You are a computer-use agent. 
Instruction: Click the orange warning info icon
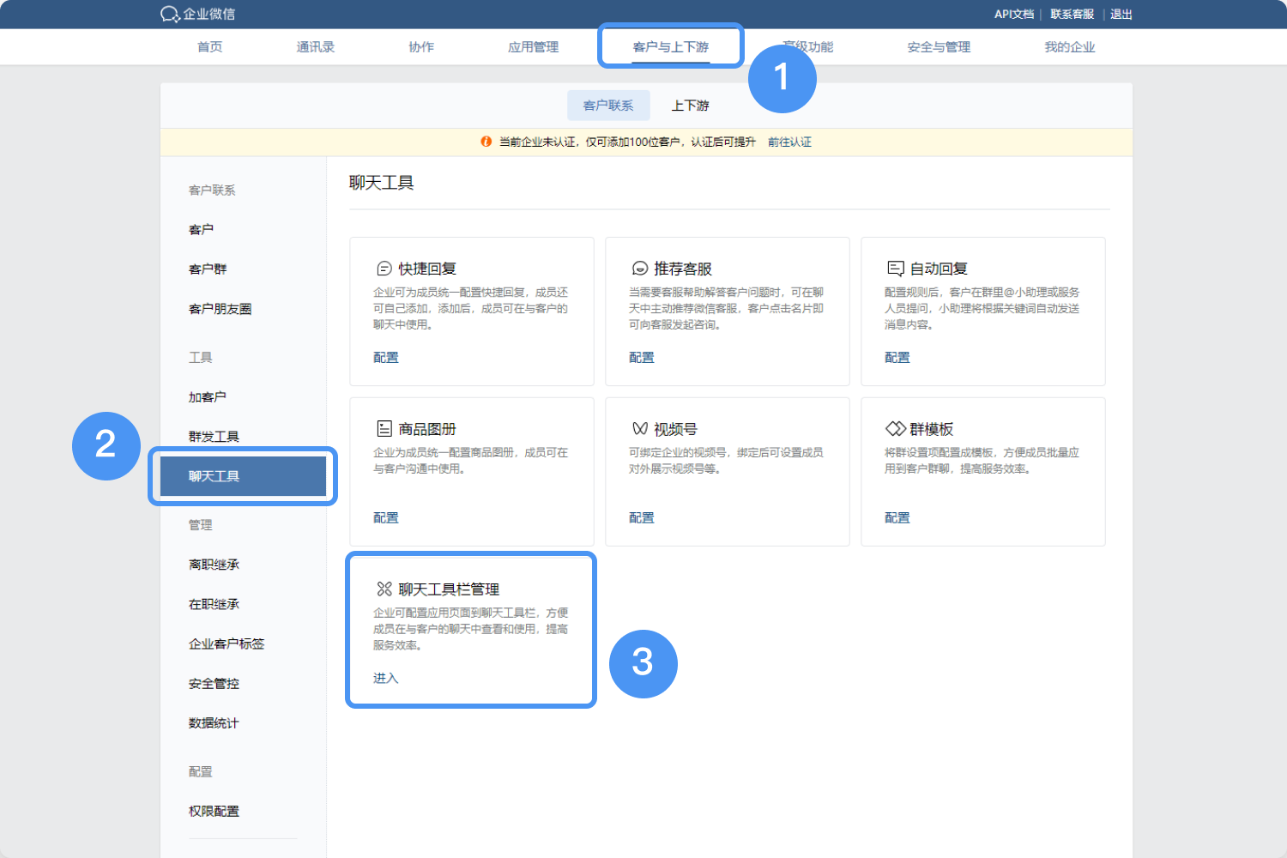click(486, 142)
